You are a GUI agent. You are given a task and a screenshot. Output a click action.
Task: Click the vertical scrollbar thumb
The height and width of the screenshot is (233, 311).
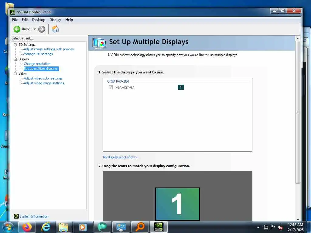(x=298, y=112)
